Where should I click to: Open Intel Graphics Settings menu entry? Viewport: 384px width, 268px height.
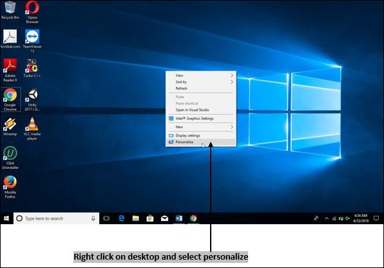[201, 119]
